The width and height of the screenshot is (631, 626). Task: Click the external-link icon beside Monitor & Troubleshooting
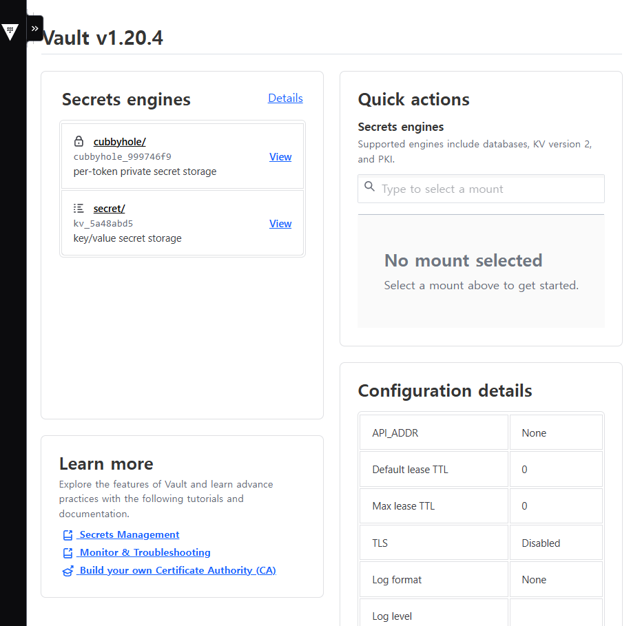click(68, 553)
